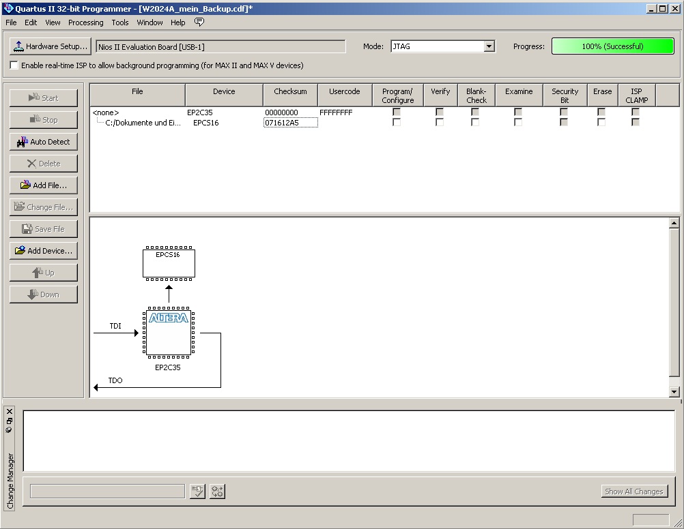Toggle Examine for EP2C35 row
684x529 pixels.
(x=518, y=112)
